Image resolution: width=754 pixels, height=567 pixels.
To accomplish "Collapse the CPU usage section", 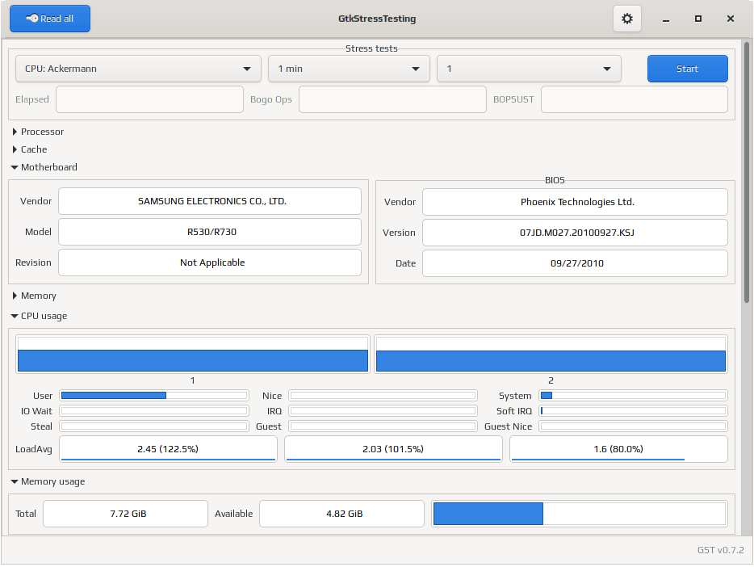I will (x=40, y=316).
